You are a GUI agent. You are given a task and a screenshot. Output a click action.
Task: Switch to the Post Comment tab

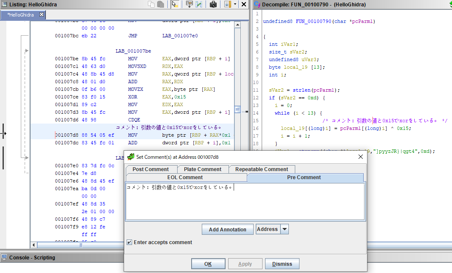[x=150, y=169]
